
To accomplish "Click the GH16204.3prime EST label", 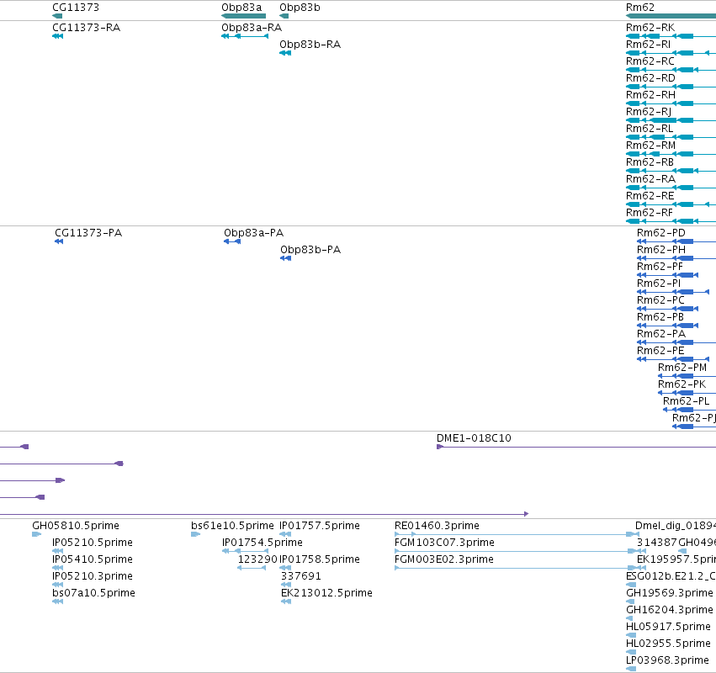I will [670, 611].
